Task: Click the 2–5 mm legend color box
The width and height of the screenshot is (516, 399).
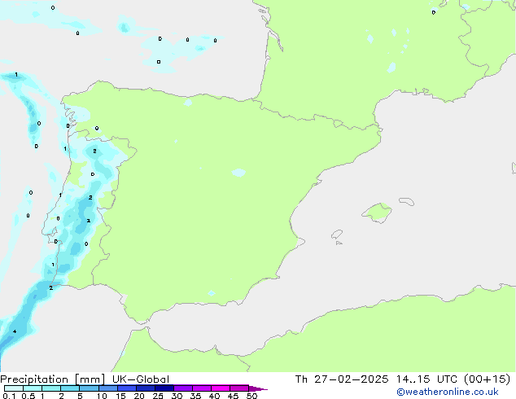Action: 70,388
